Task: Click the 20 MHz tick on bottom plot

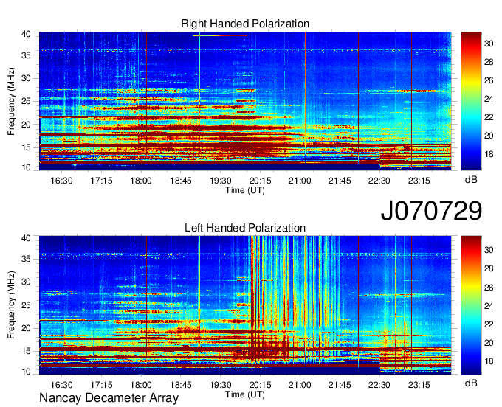Action: tap(26, 328)
